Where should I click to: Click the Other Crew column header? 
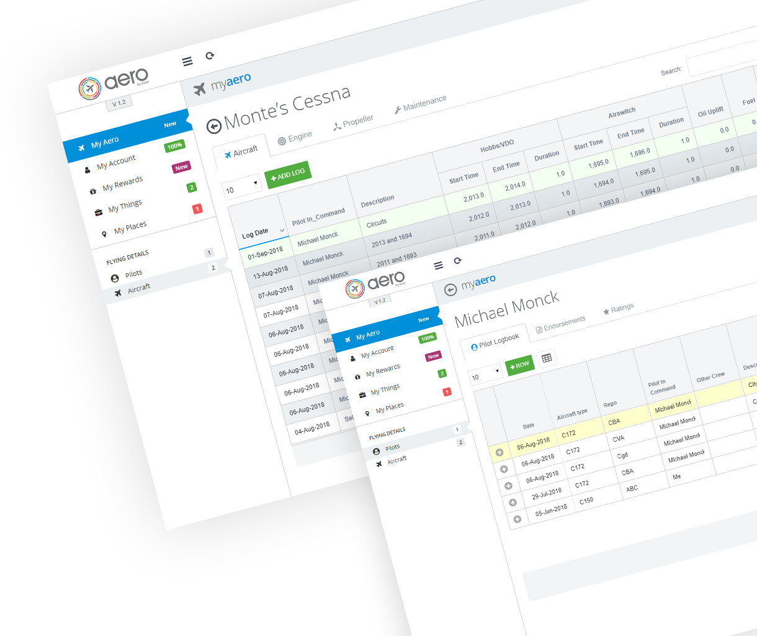[x=710, y=376]
